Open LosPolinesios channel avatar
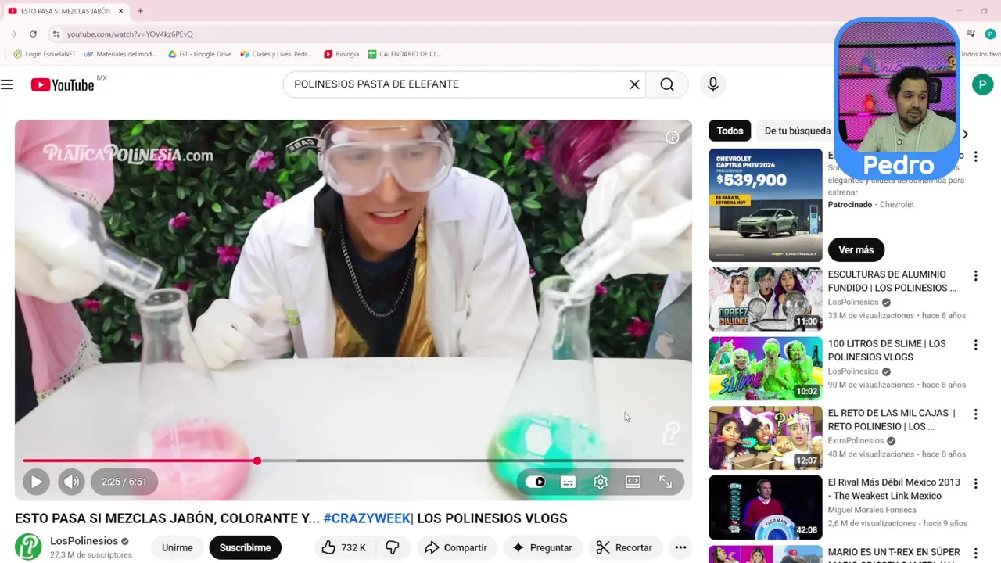Image resolution: width=1001 pixels, height=563 pixels. click(28, 547)
